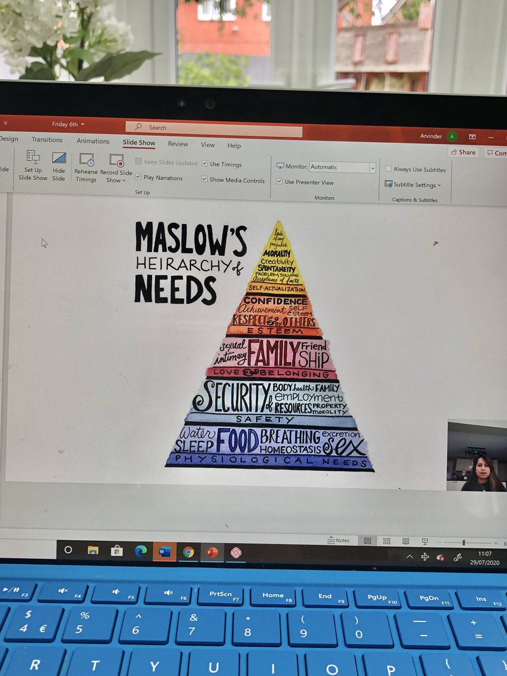Launch PowerPoint from the taskbar

click(211, 551)
